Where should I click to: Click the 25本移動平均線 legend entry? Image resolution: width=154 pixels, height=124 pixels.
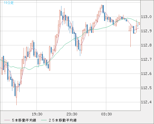click(x=63, y=120)
